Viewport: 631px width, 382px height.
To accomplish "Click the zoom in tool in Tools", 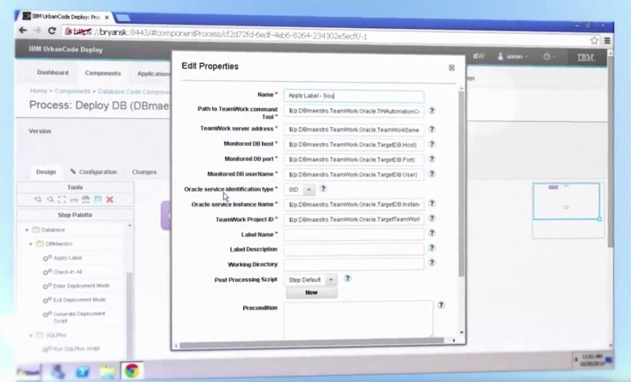I will pos(38,199).
